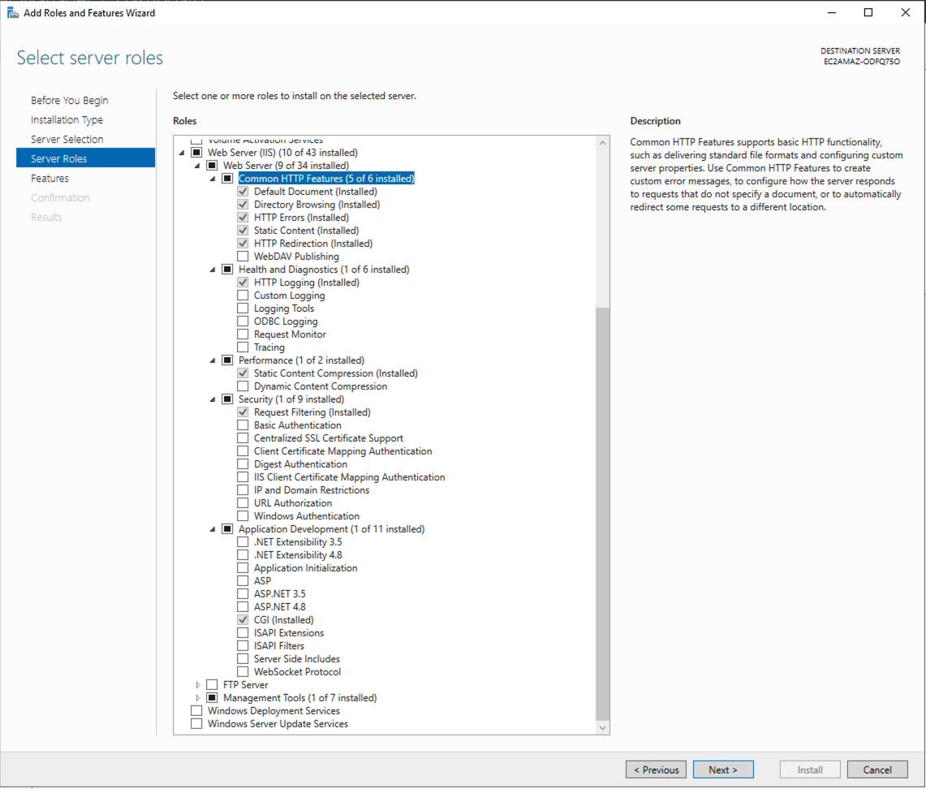Collapse the Application Development section
The image size is (926, 789).
tap(212, 528)
